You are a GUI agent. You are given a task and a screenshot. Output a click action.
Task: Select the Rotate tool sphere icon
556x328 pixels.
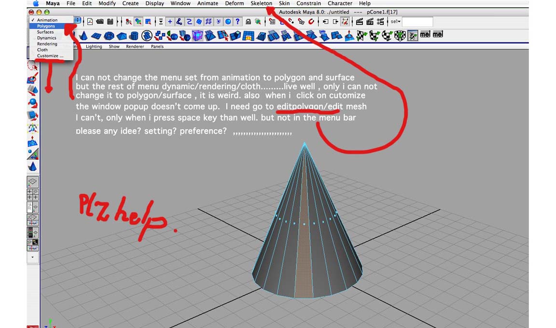[x=33, y=103]
